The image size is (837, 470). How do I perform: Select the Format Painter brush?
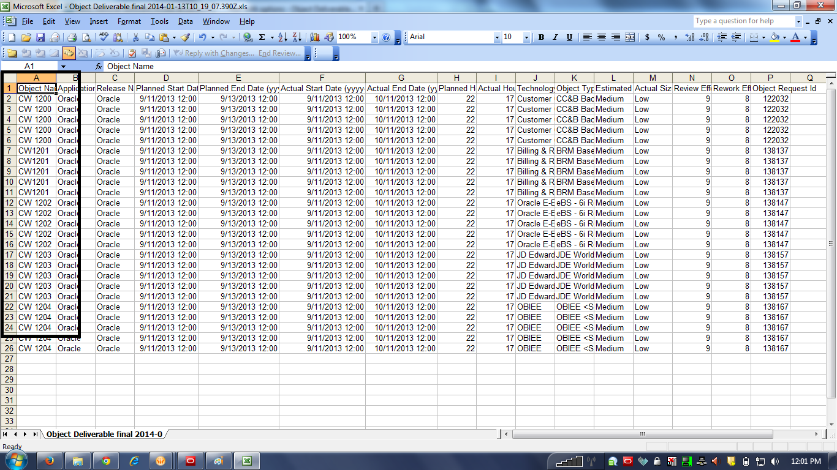pos(185,37)
